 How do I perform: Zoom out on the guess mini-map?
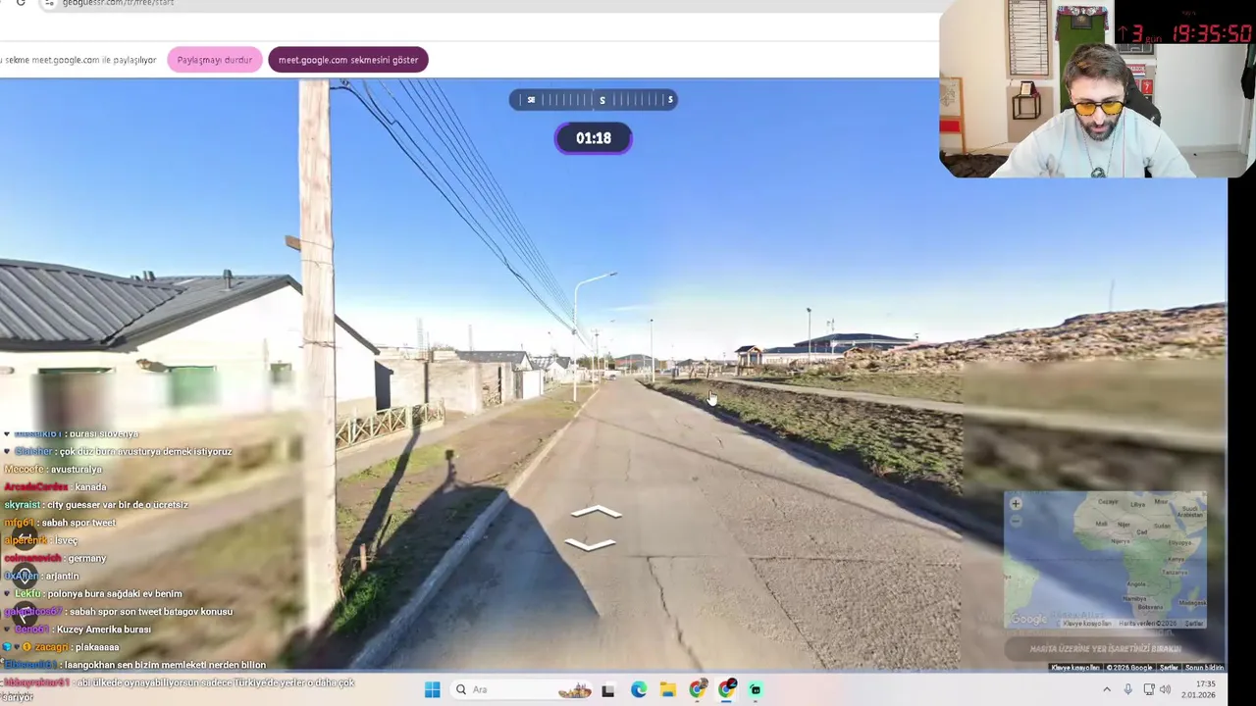(1016, 521)
